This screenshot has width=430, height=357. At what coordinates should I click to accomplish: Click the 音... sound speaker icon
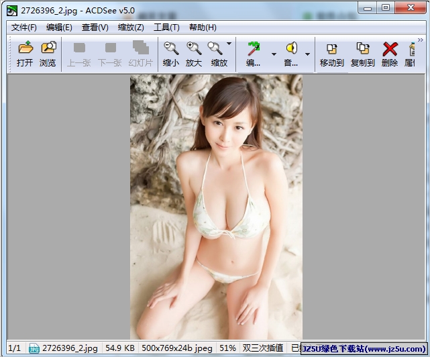(x=292, y=48)
